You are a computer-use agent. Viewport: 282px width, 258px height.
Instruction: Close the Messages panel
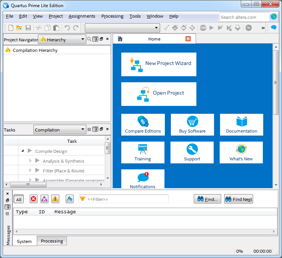(8, 193)
